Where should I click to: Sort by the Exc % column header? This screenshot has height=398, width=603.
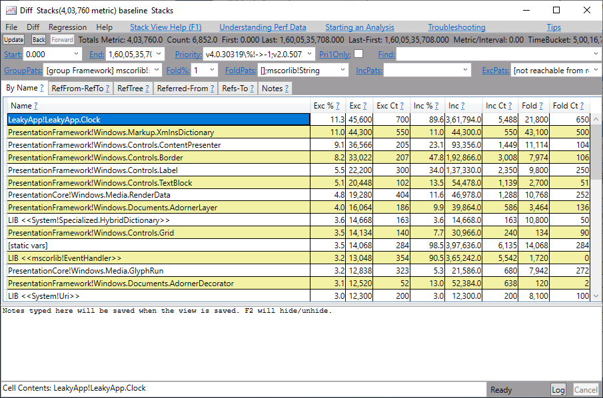[324, 106]
